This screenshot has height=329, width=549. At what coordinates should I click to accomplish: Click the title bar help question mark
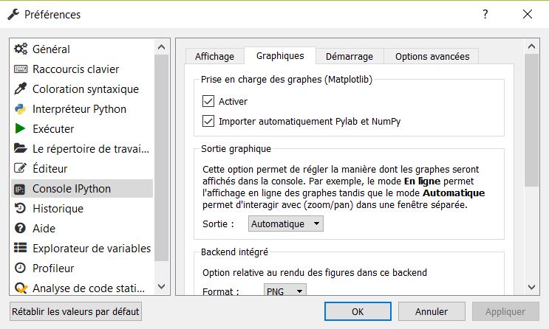[485, 14]
